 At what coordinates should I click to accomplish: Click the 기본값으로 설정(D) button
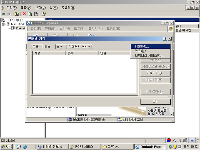tap(156, 66)
